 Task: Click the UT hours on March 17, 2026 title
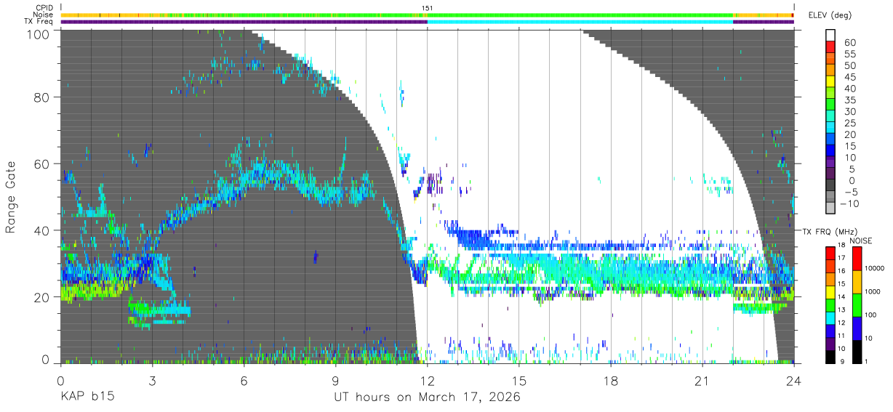[428, 398]
